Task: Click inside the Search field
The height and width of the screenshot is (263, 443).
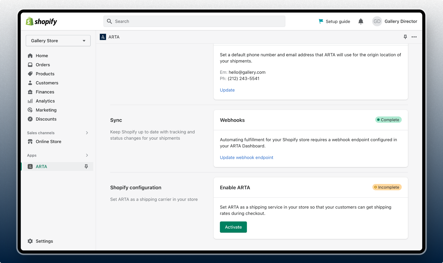Action: (x=194, y=21)
